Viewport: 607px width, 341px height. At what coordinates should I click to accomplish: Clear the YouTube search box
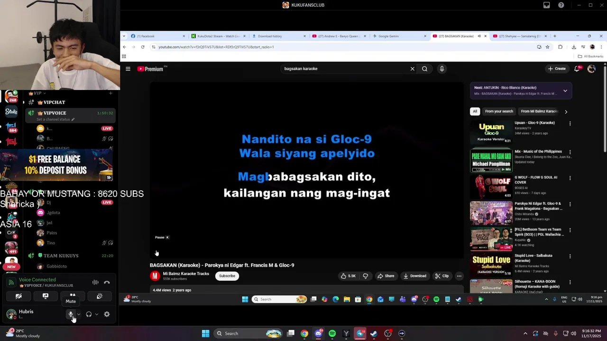[412, 69]
